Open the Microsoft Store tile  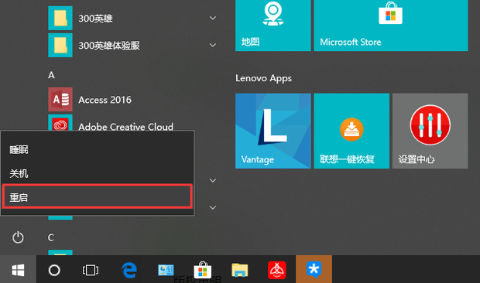pyautogui.click(x=391, y=26)
